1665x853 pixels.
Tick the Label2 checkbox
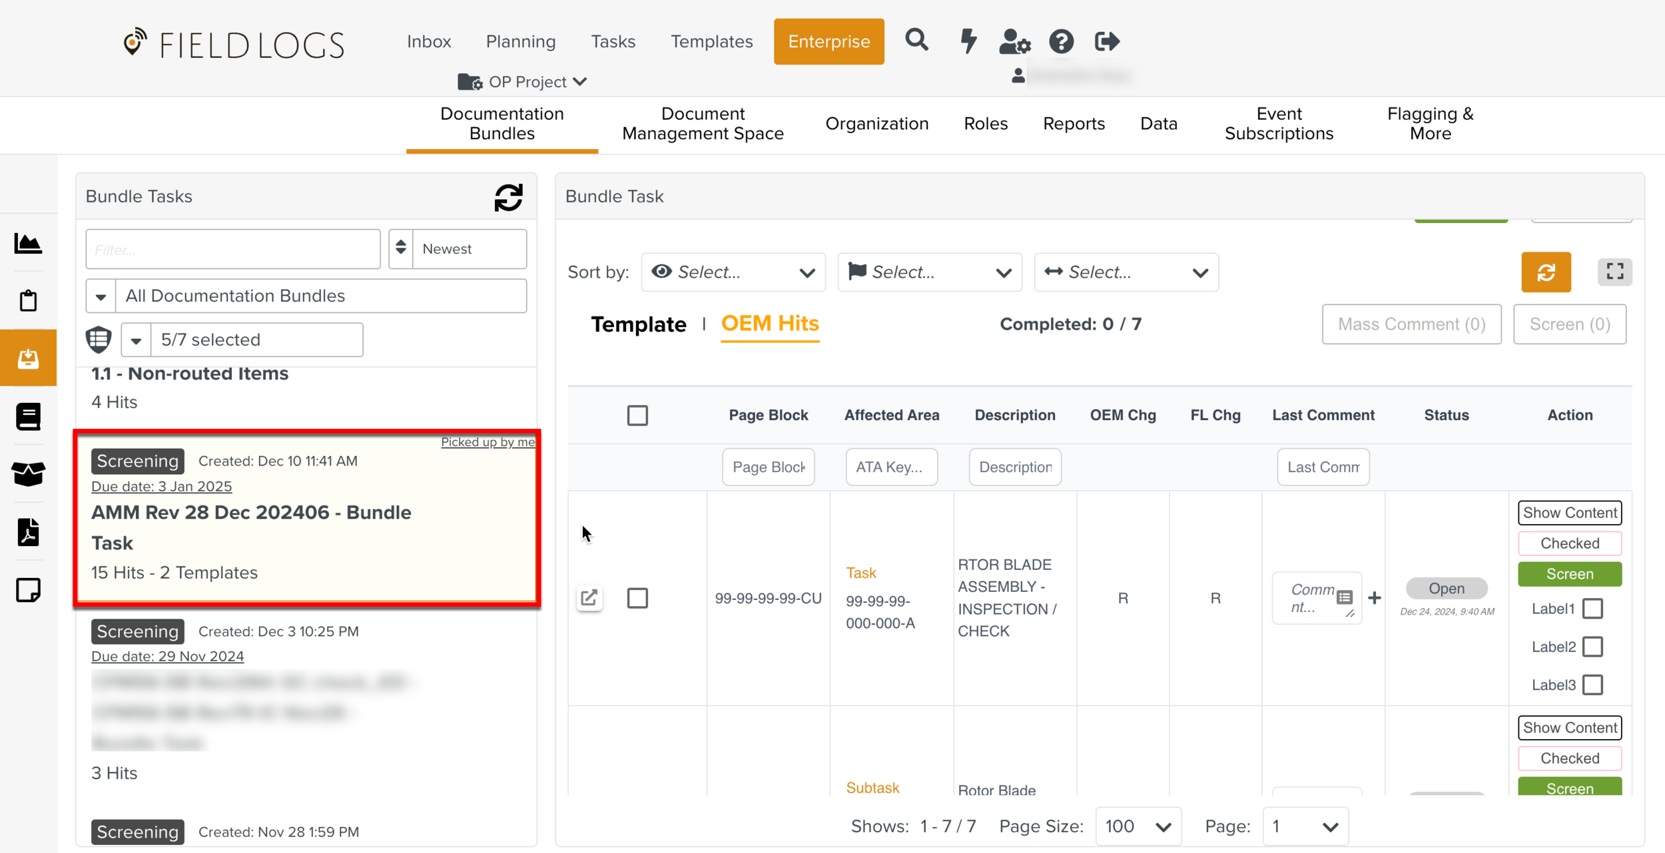tap(1592, 646)
